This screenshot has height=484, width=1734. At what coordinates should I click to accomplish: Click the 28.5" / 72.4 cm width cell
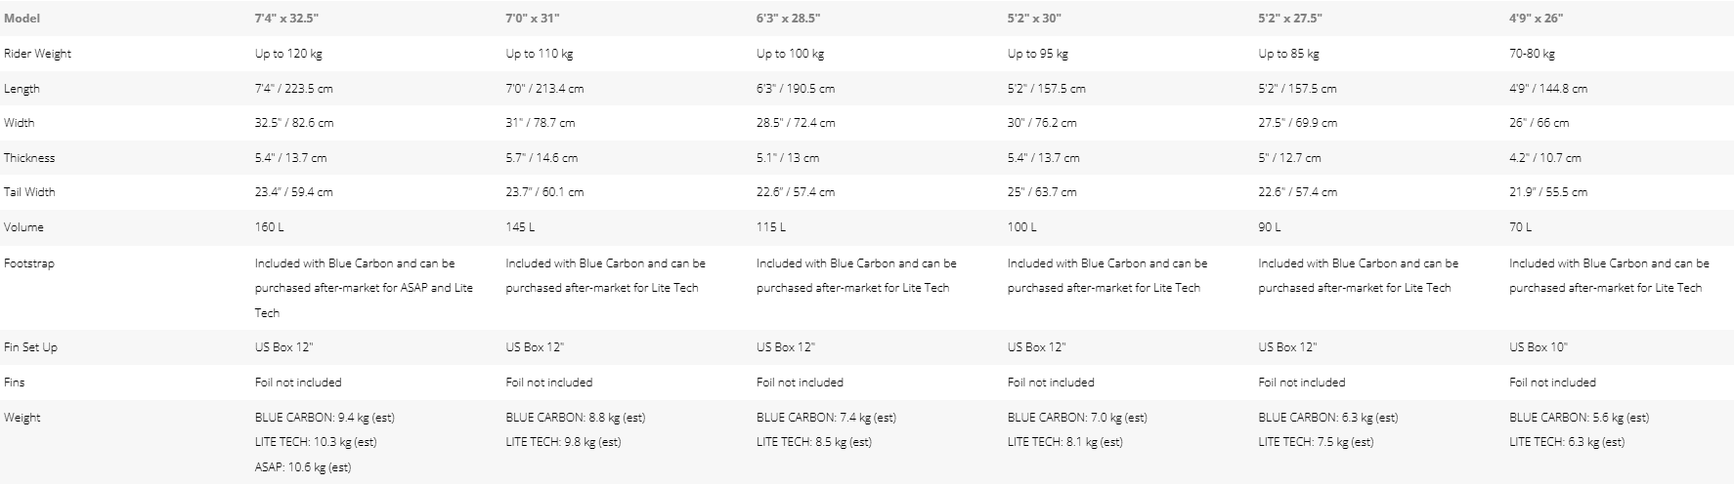(x=796, y=123)
